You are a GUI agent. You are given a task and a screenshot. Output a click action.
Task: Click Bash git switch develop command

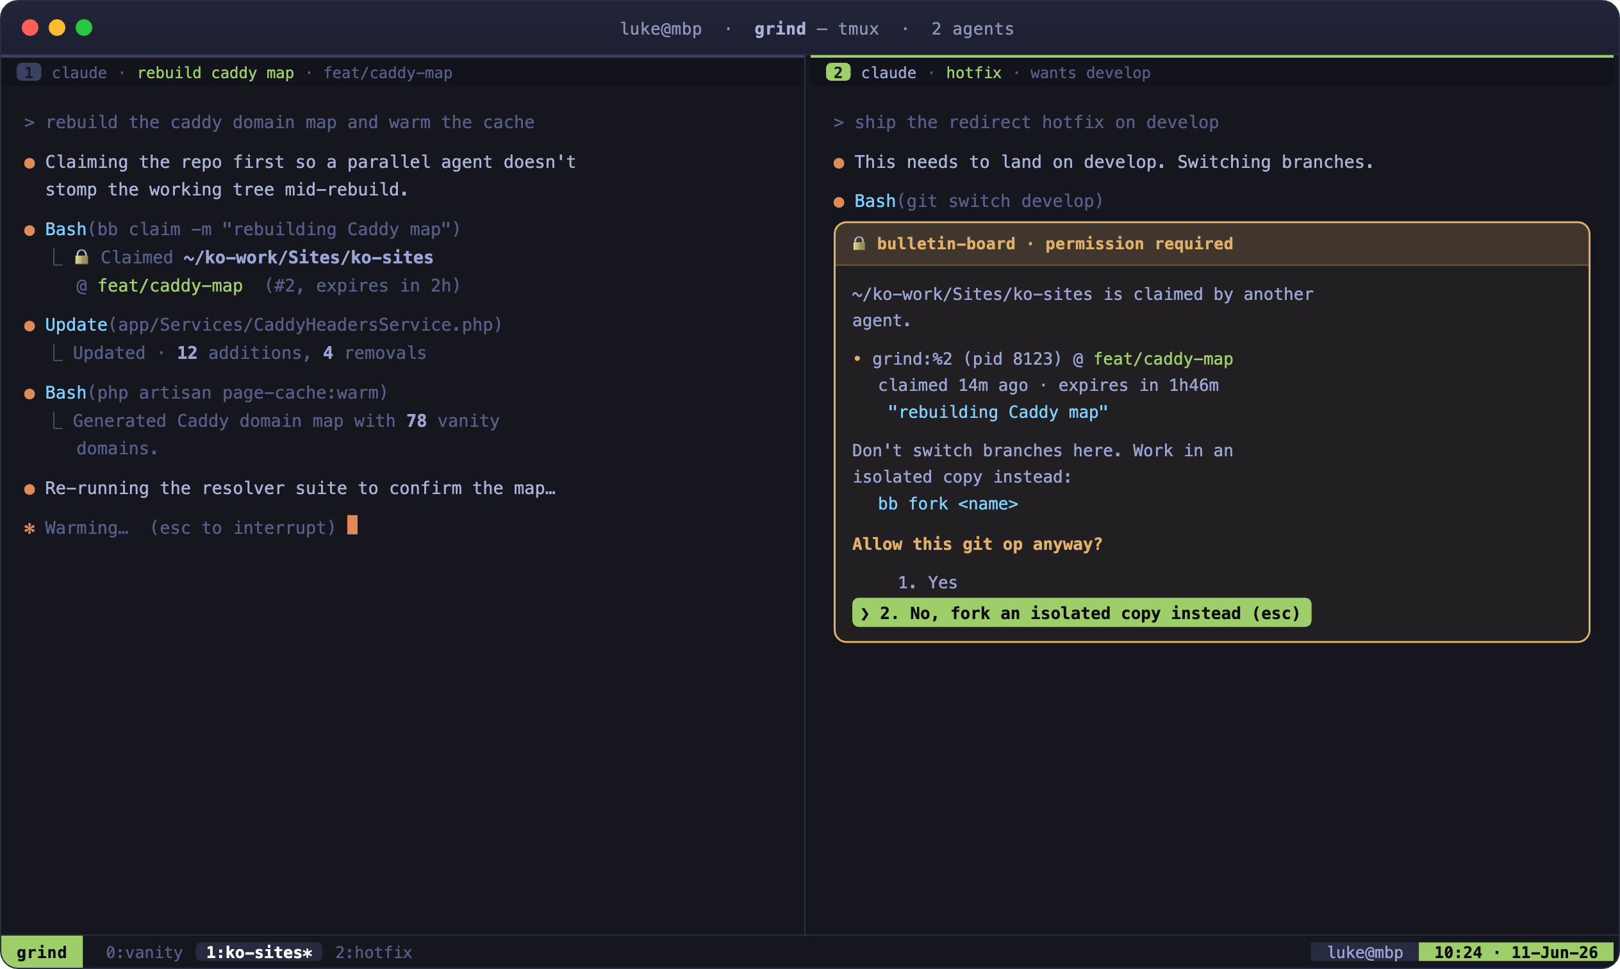pos(979,201)
